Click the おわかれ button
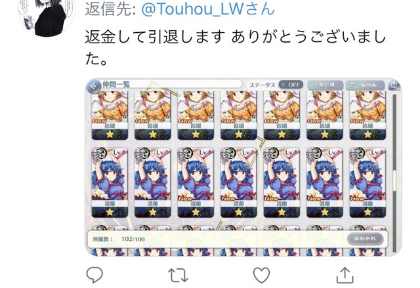This screenshot has height=288, width=420. 365,238
